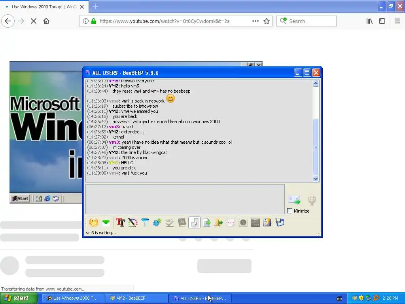405x304 pixels.
Task: Switch to 'VM2 - BeeBEEP' taskbar button
Action: (137, 298)
